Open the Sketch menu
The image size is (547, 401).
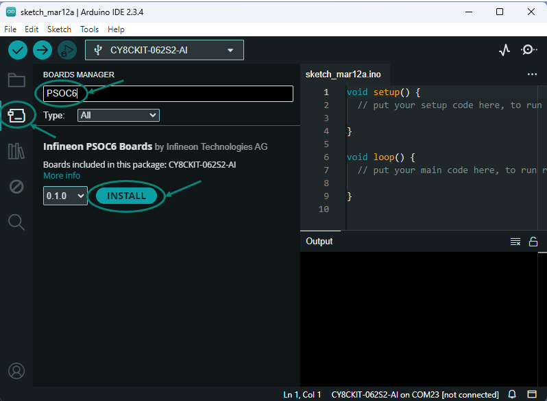[60, 29]
